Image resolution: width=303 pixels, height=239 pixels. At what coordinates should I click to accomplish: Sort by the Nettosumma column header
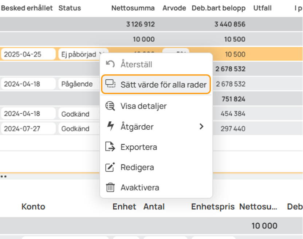[x=133, y=8]
